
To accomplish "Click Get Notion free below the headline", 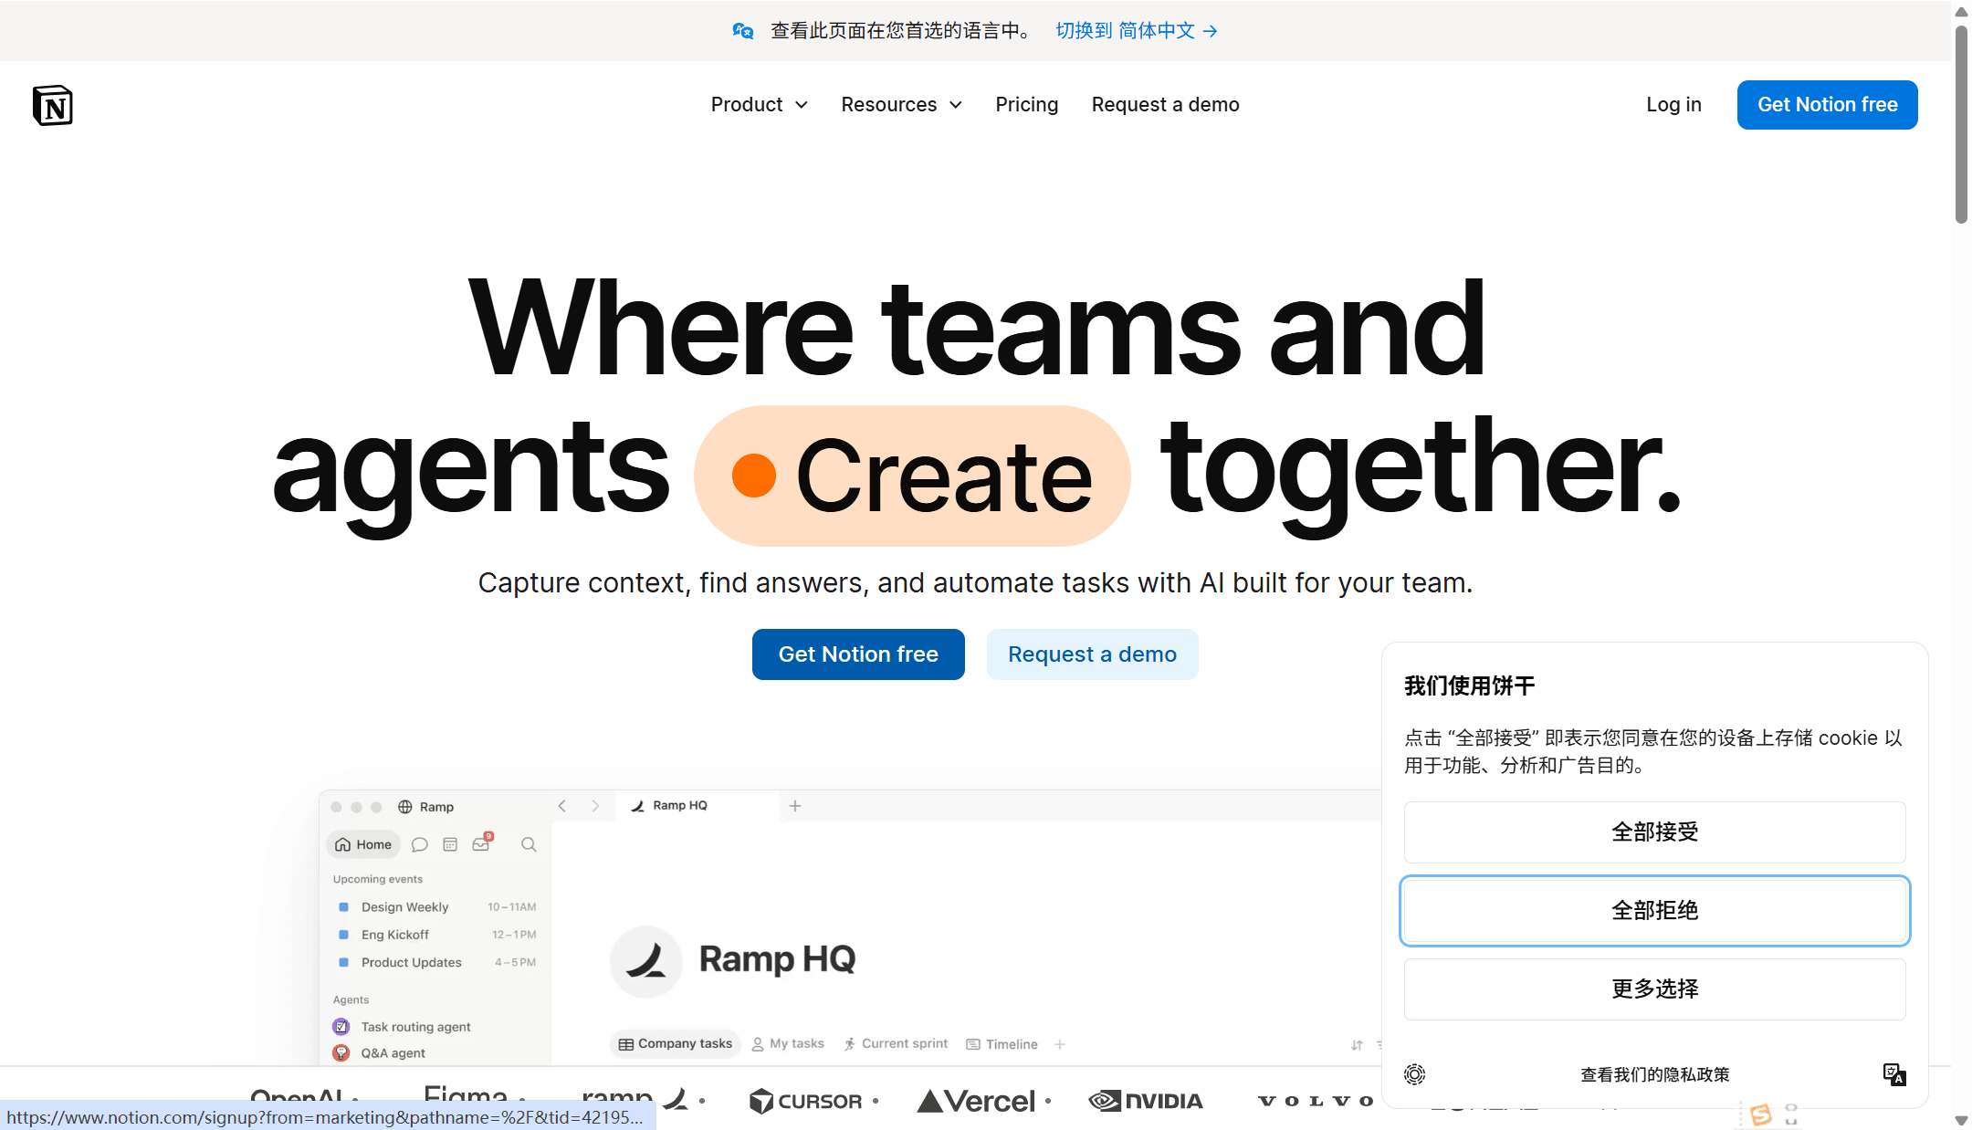I will click(858, 654).
